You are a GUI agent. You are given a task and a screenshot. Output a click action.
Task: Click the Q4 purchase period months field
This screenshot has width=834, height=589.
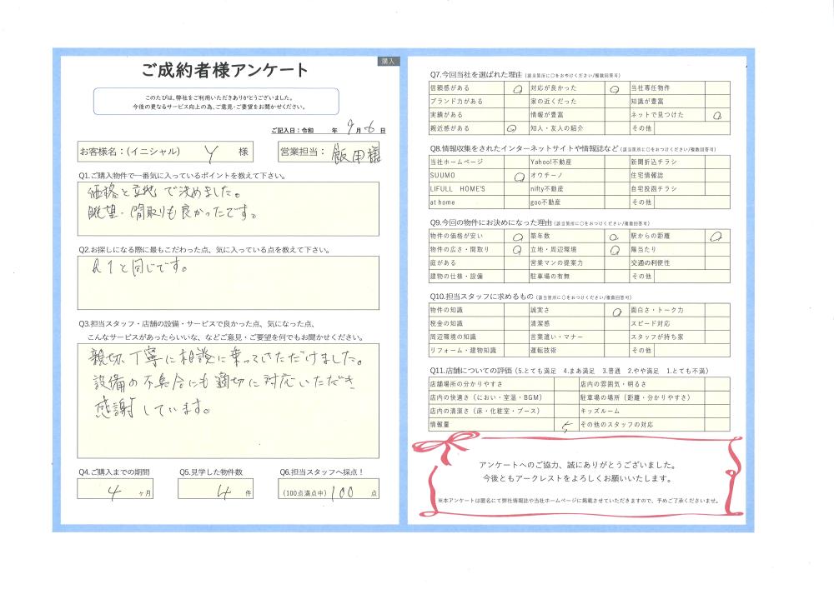point(115,492)
